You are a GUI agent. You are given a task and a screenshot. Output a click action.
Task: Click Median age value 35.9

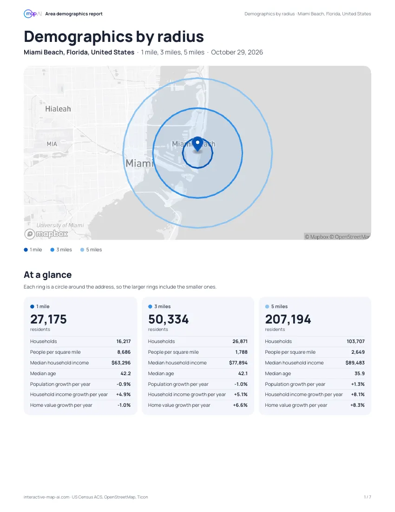click(x=360, y=374)
